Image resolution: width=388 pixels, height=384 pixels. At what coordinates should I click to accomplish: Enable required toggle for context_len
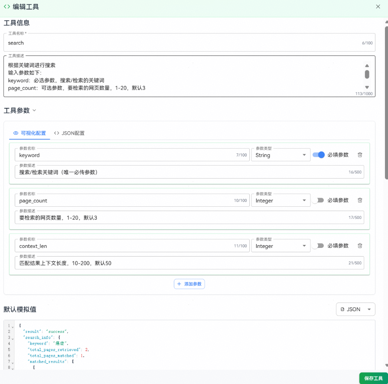coord(319,246)
